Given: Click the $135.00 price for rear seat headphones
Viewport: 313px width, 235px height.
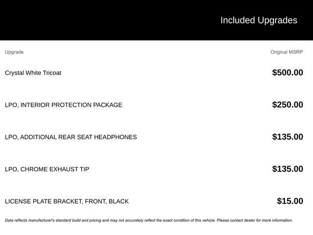Looking at the screenshot, I should (x=288, y=137).
